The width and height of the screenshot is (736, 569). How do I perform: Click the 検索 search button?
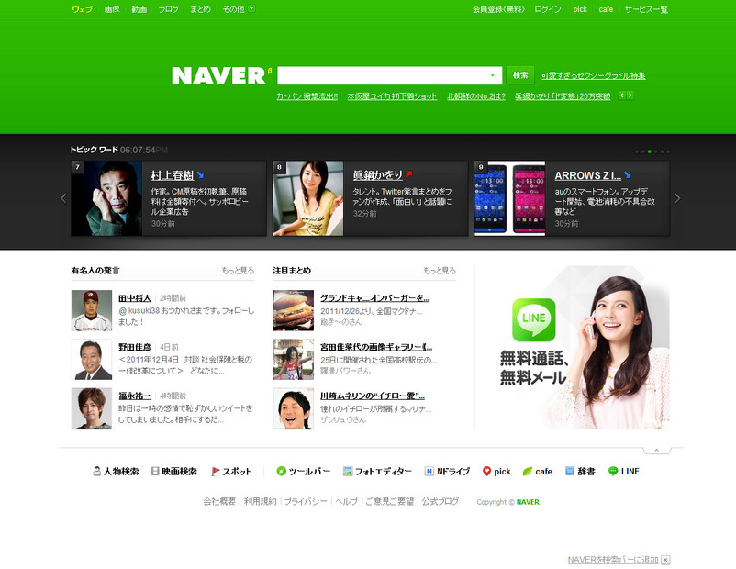click(520, 75)
